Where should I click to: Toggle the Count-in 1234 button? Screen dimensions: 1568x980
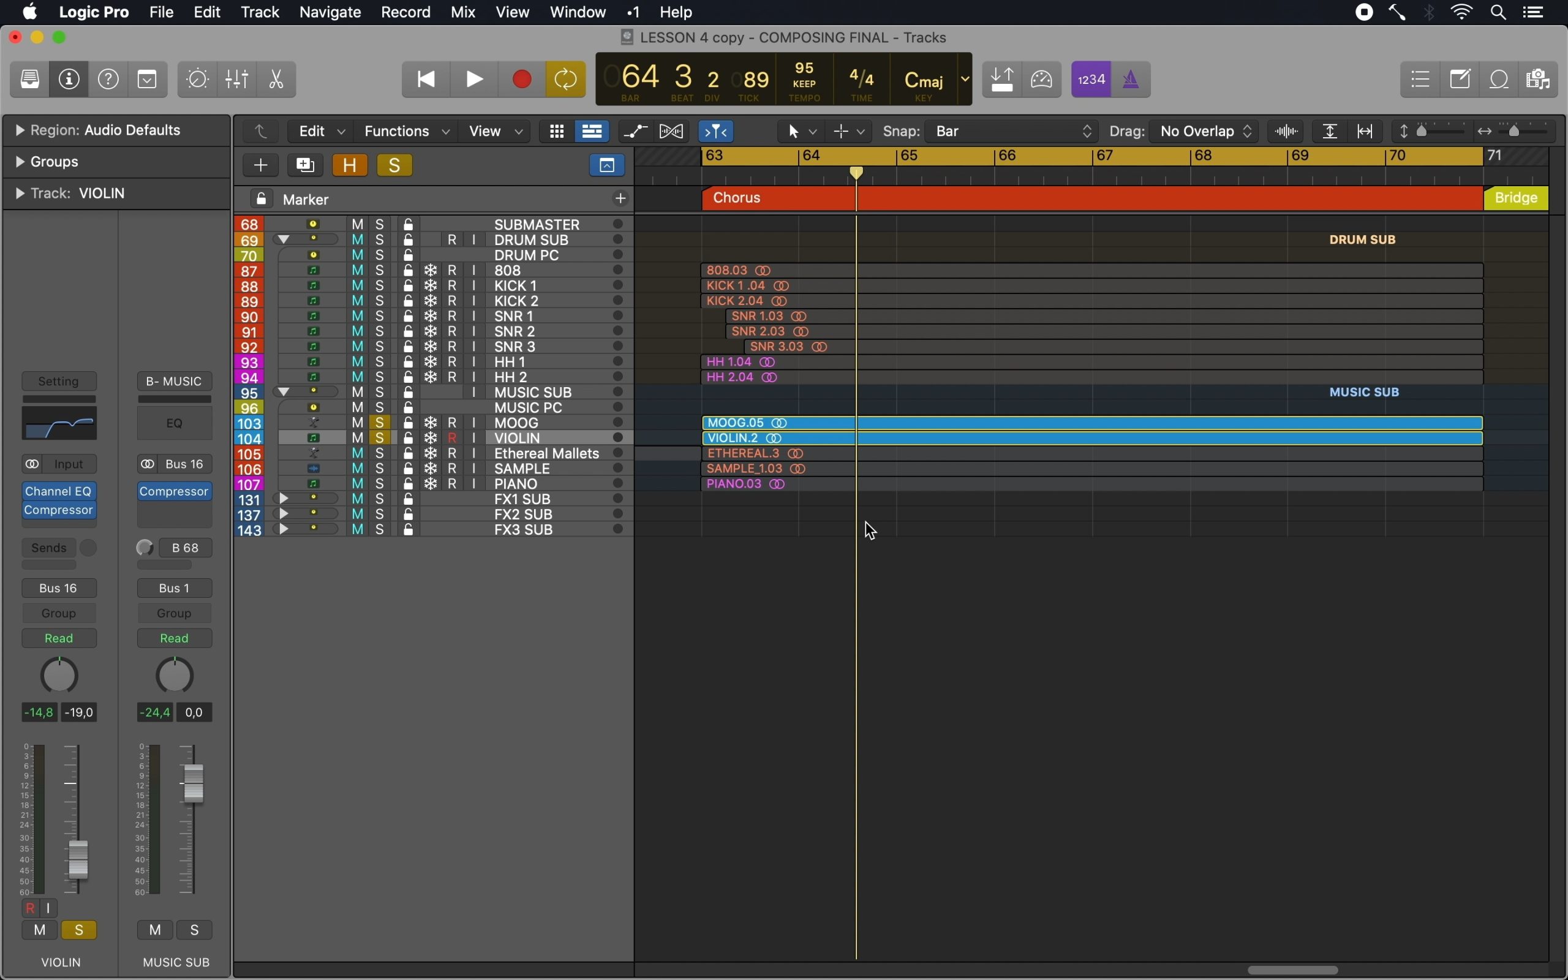(1091, 80)
